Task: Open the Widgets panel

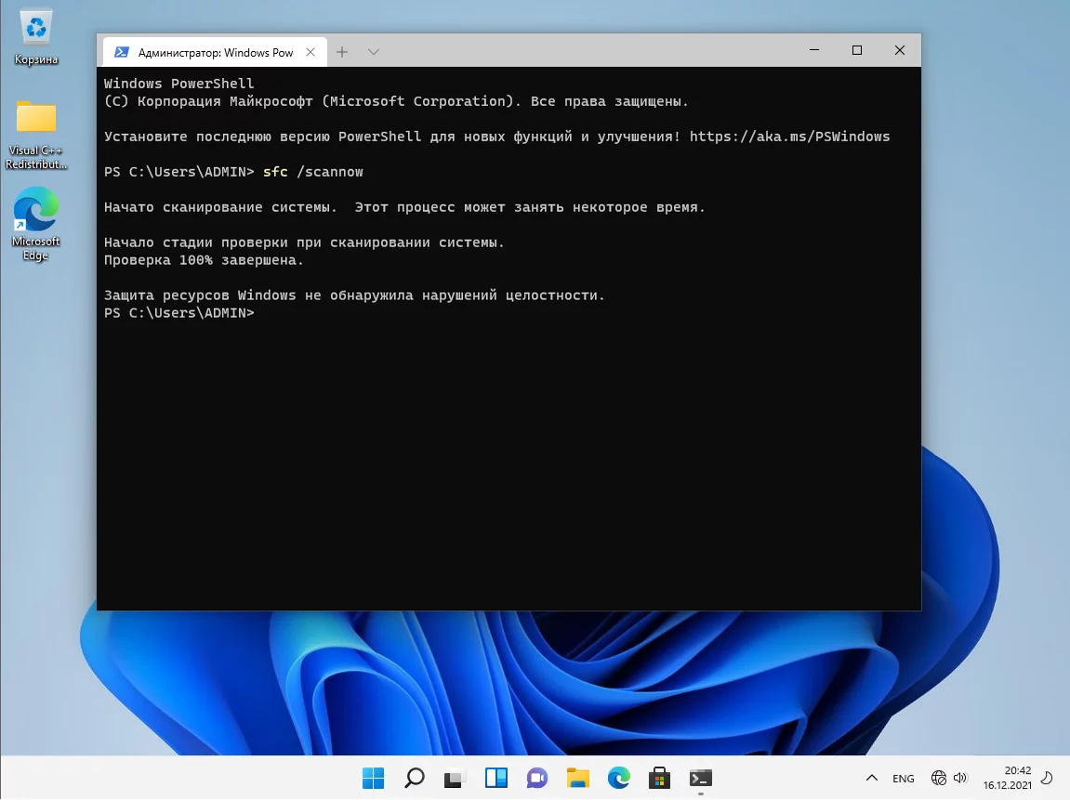Action: 496,778
